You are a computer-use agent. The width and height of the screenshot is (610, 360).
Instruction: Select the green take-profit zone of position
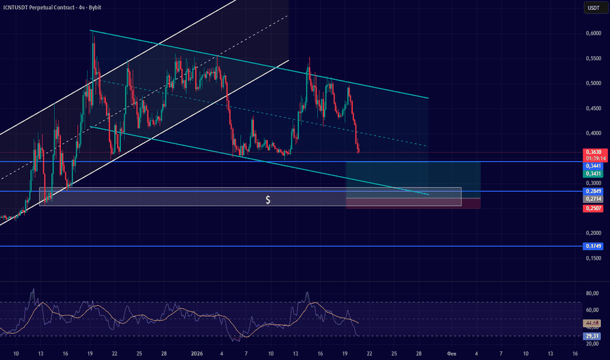[413, 180]
